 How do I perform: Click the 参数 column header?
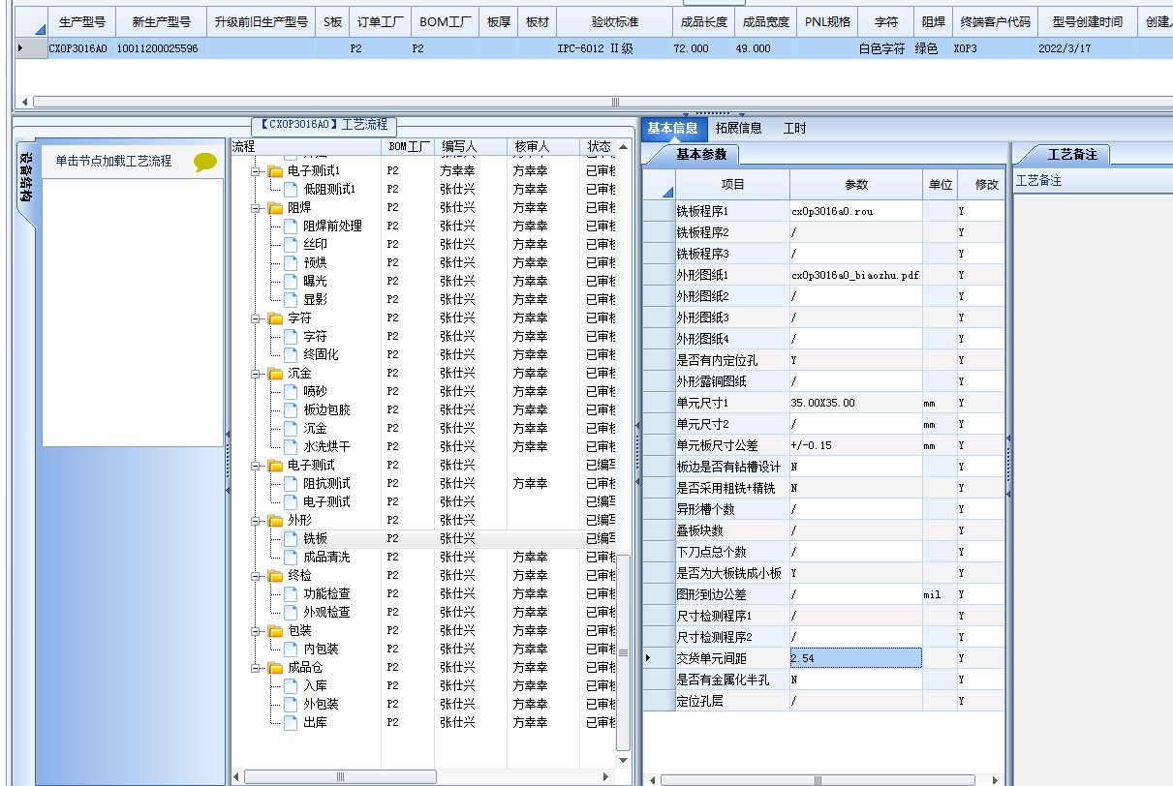[x=856, y=184]
